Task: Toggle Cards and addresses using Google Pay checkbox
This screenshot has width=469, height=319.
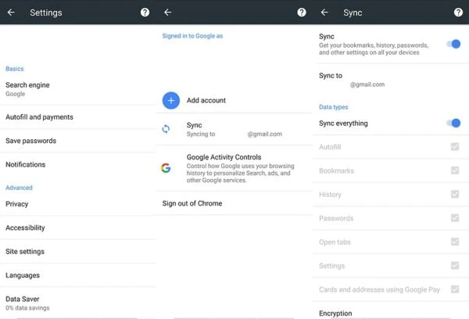Action: pos(455,289)
